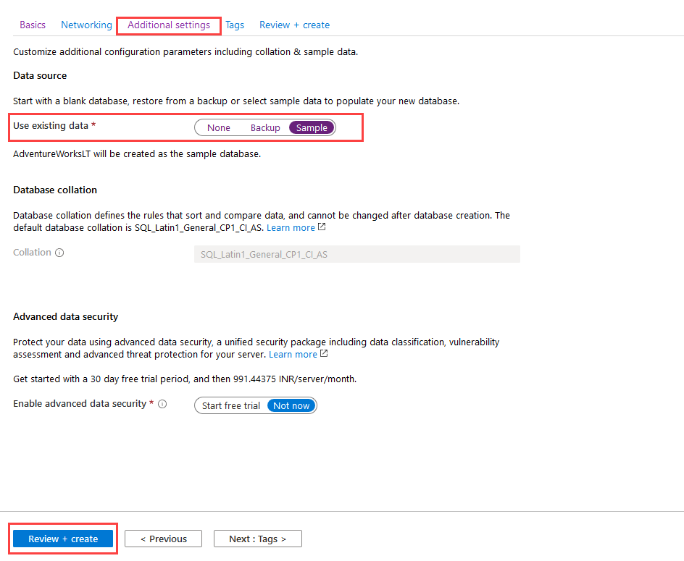Open the Review + create tab at top

[294, 25]
